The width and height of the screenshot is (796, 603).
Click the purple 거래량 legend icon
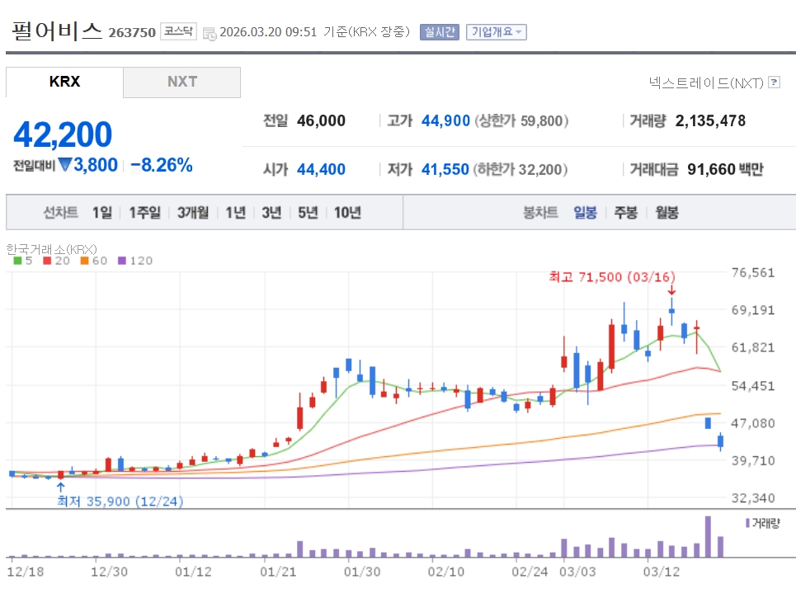[747, 523]
